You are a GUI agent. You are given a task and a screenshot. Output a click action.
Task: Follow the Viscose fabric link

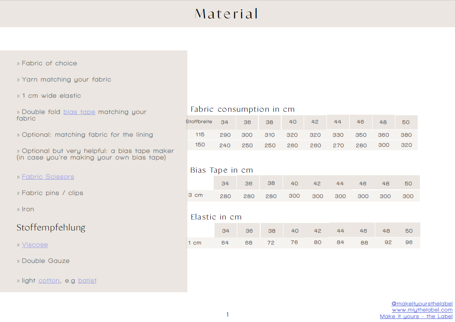pyautogui.click(x=35, y=245)
